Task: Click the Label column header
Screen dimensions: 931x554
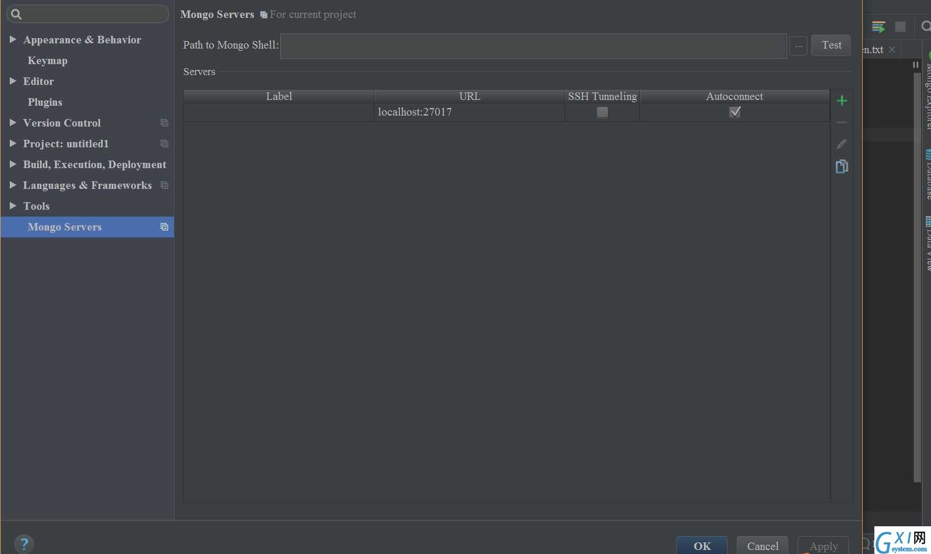Action: [279, 96]
